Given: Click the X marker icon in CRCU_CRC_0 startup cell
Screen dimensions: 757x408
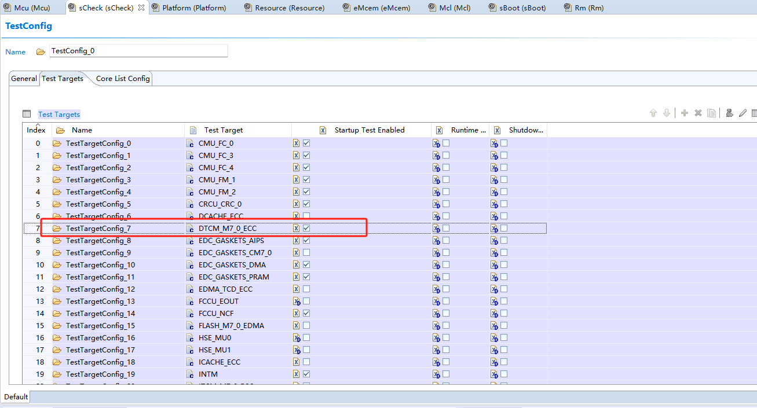Looking at the screenshot, I should click(297, 204).
